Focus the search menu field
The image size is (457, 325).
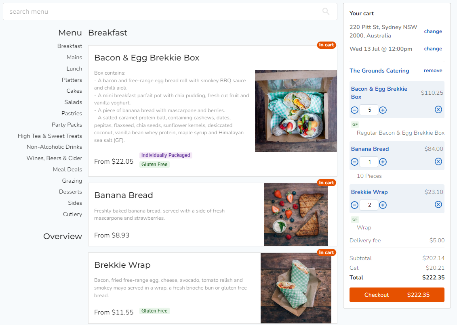162,11
